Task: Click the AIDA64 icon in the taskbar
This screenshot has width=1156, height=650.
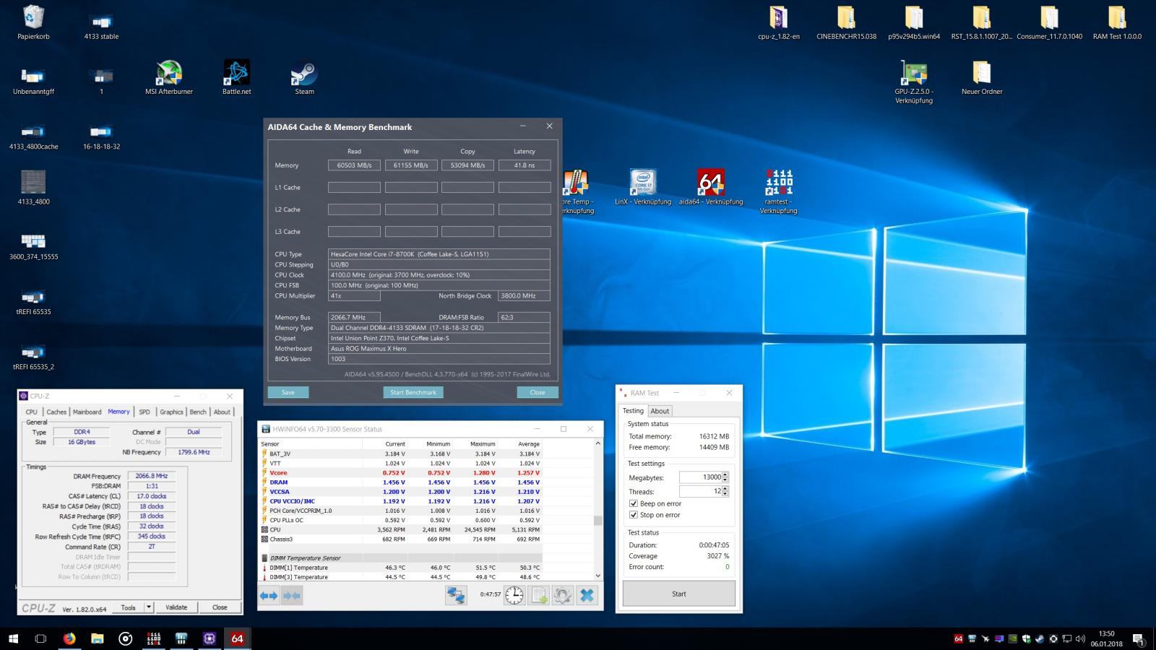Action: 237,638
